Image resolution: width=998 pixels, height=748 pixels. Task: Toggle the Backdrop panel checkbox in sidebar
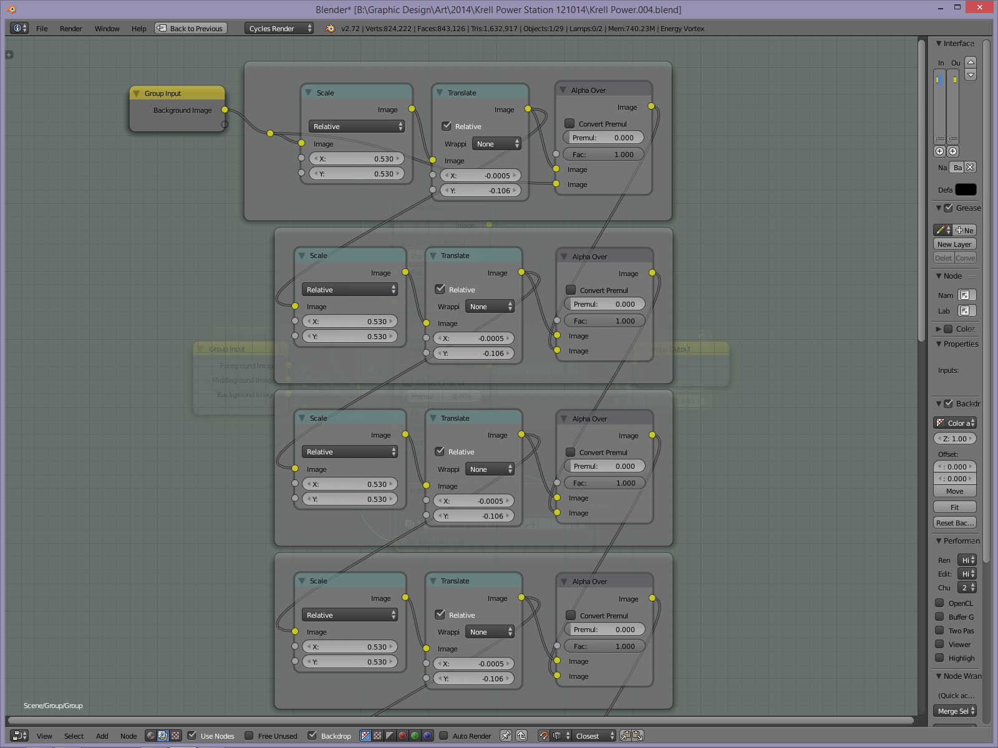point(948,403)
